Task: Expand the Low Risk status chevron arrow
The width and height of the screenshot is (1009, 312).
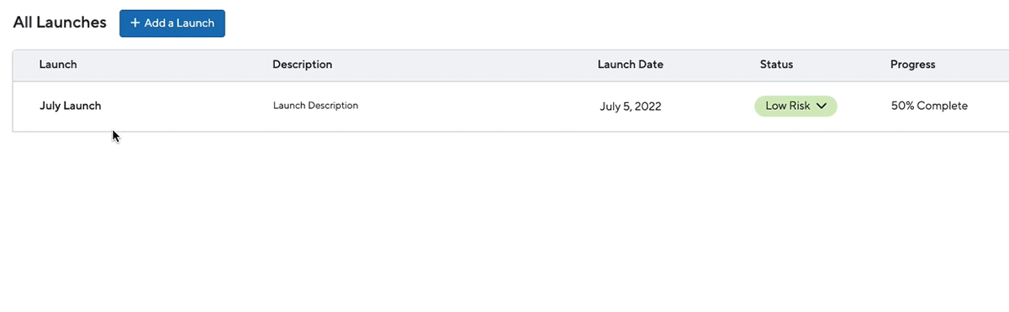Action: (822, 107)
